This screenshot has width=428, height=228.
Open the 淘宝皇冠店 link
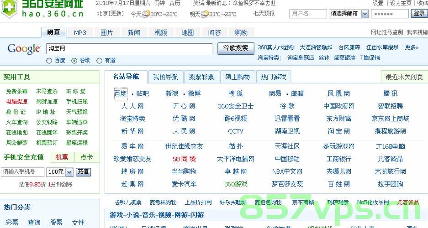[301, 58]
